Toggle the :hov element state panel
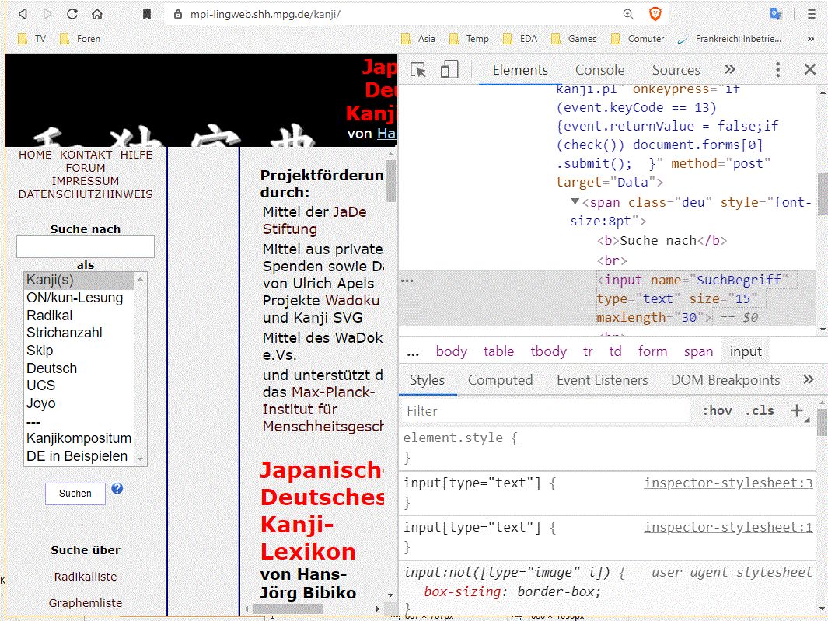The height and width of the screenshot is (621, 828). pyautogui.click(x=716, y=410)
